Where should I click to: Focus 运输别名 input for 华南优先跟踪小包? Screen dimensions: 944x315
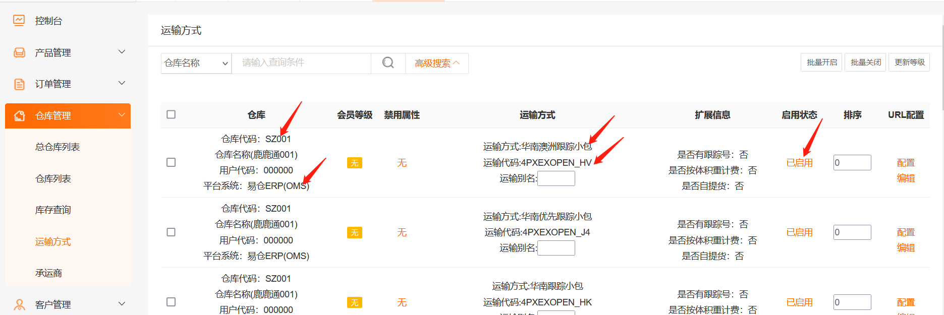tap(556, 248)
